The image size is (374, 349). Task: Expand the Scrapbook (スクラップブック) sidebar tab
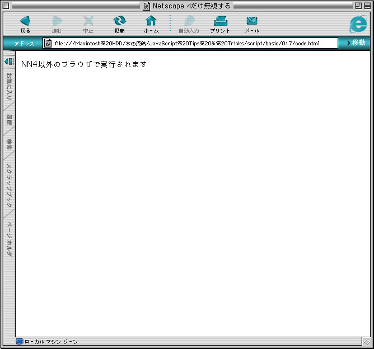coord(9,185)
